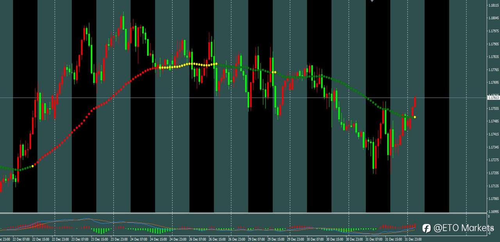
Task: Click the tallest green candle at the chart peak
Action: [123, 23]
